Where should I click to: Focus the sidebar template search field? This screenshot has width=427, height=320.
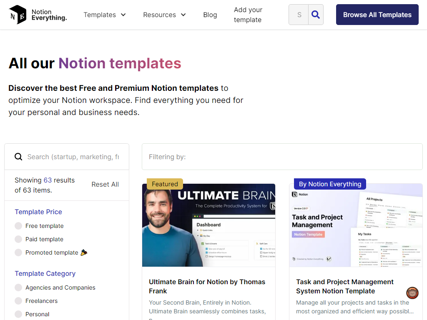pyautogui.click(x=73, y=157)
